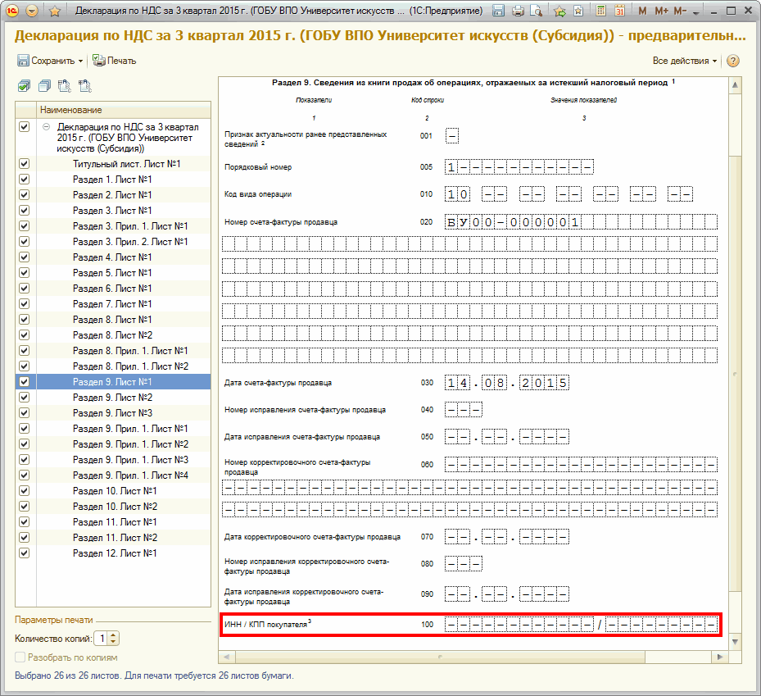The width and height of the screenshot is (761, 696).
Task: Click vertical scrollbar down arrow in preview
Action: (x=735, y=641)
